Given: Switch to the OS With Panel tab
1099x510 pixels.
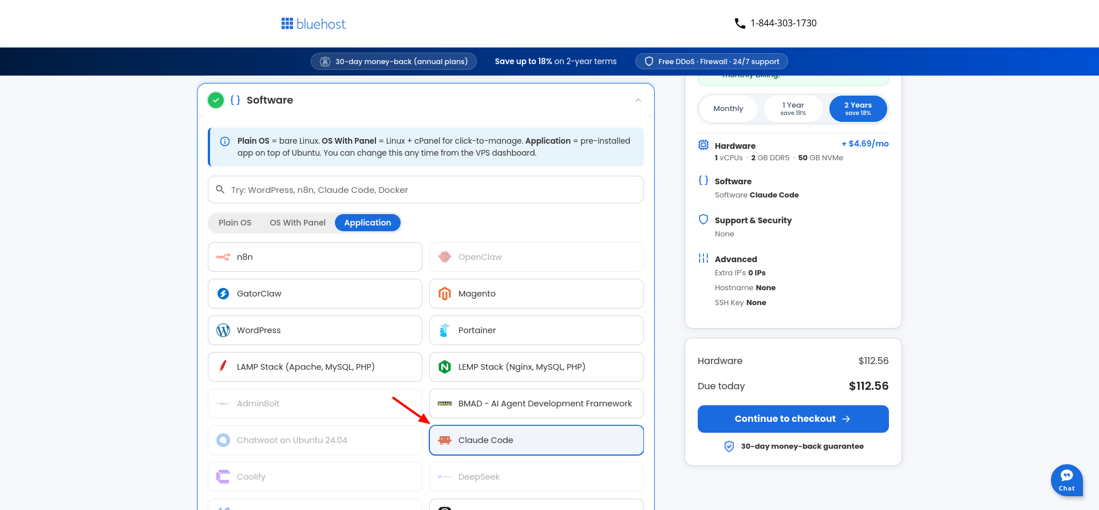Looking at the screenshot, I should (298, 223).
